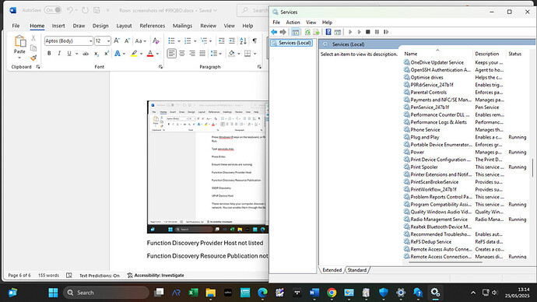The image size is (537, 302).
Task: Click the Format Painter brush icon
Action: (x=33, y=58)
